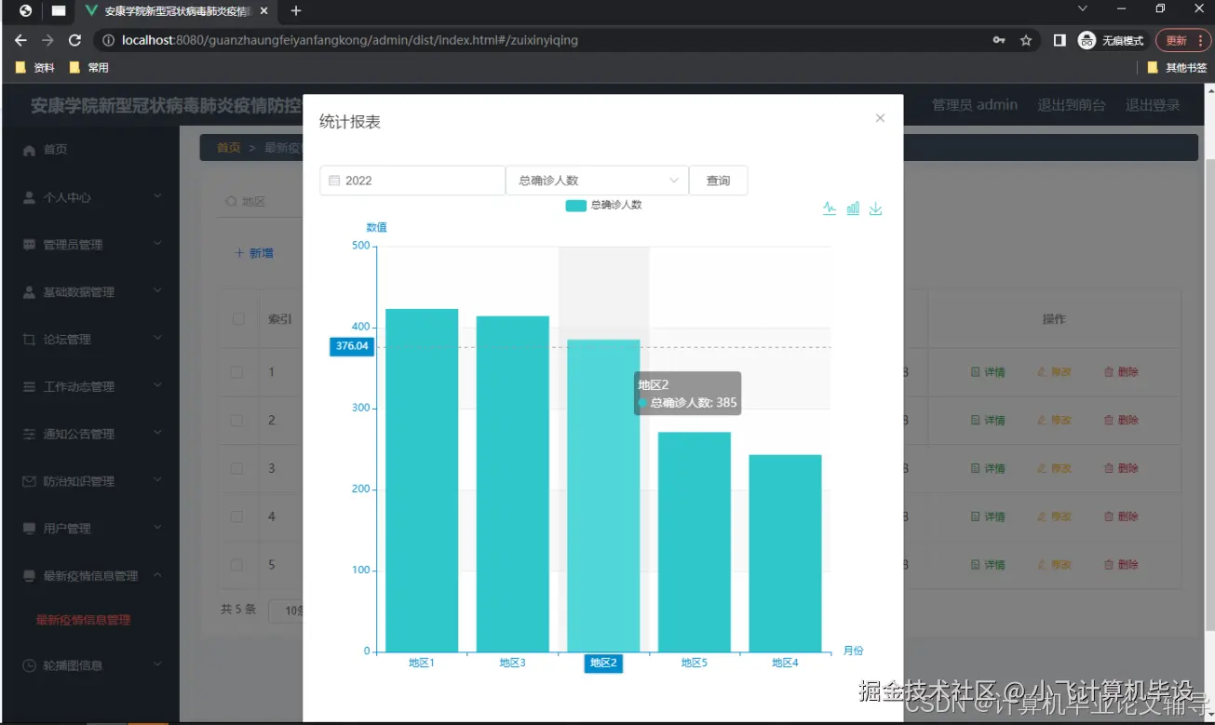The image size is (1215, 725).
Task: Click the calendar icon in year field
Action: [334, 181]
